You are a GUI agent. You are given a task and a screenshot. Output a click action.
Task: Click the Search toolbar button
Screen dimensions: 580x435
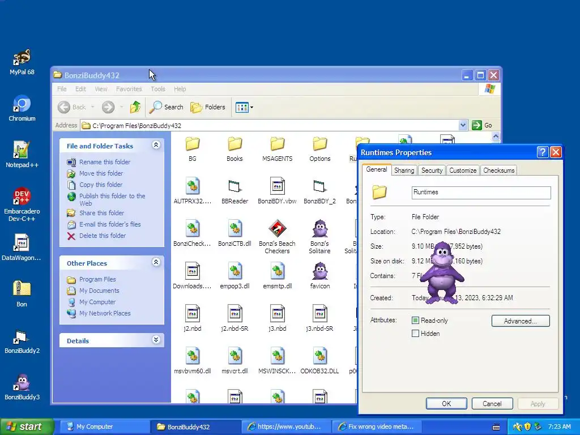pyautogui.click(x=166, y=107)
